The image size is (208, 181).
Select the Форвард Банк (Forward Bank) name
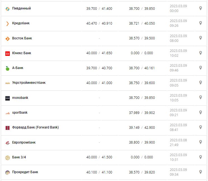point(36,127)
